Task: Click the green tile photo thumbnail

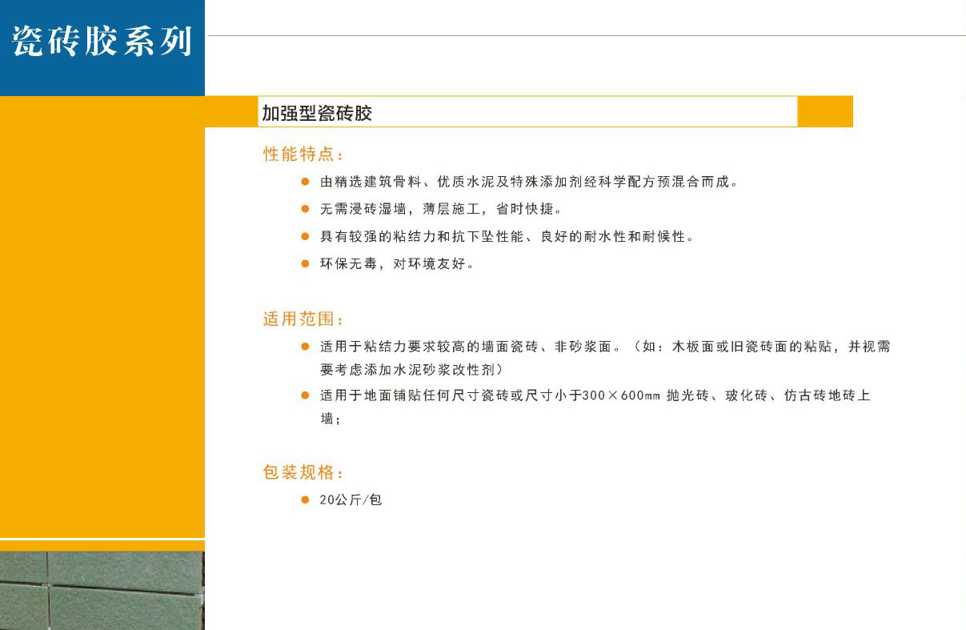Action: click(102, 591)
